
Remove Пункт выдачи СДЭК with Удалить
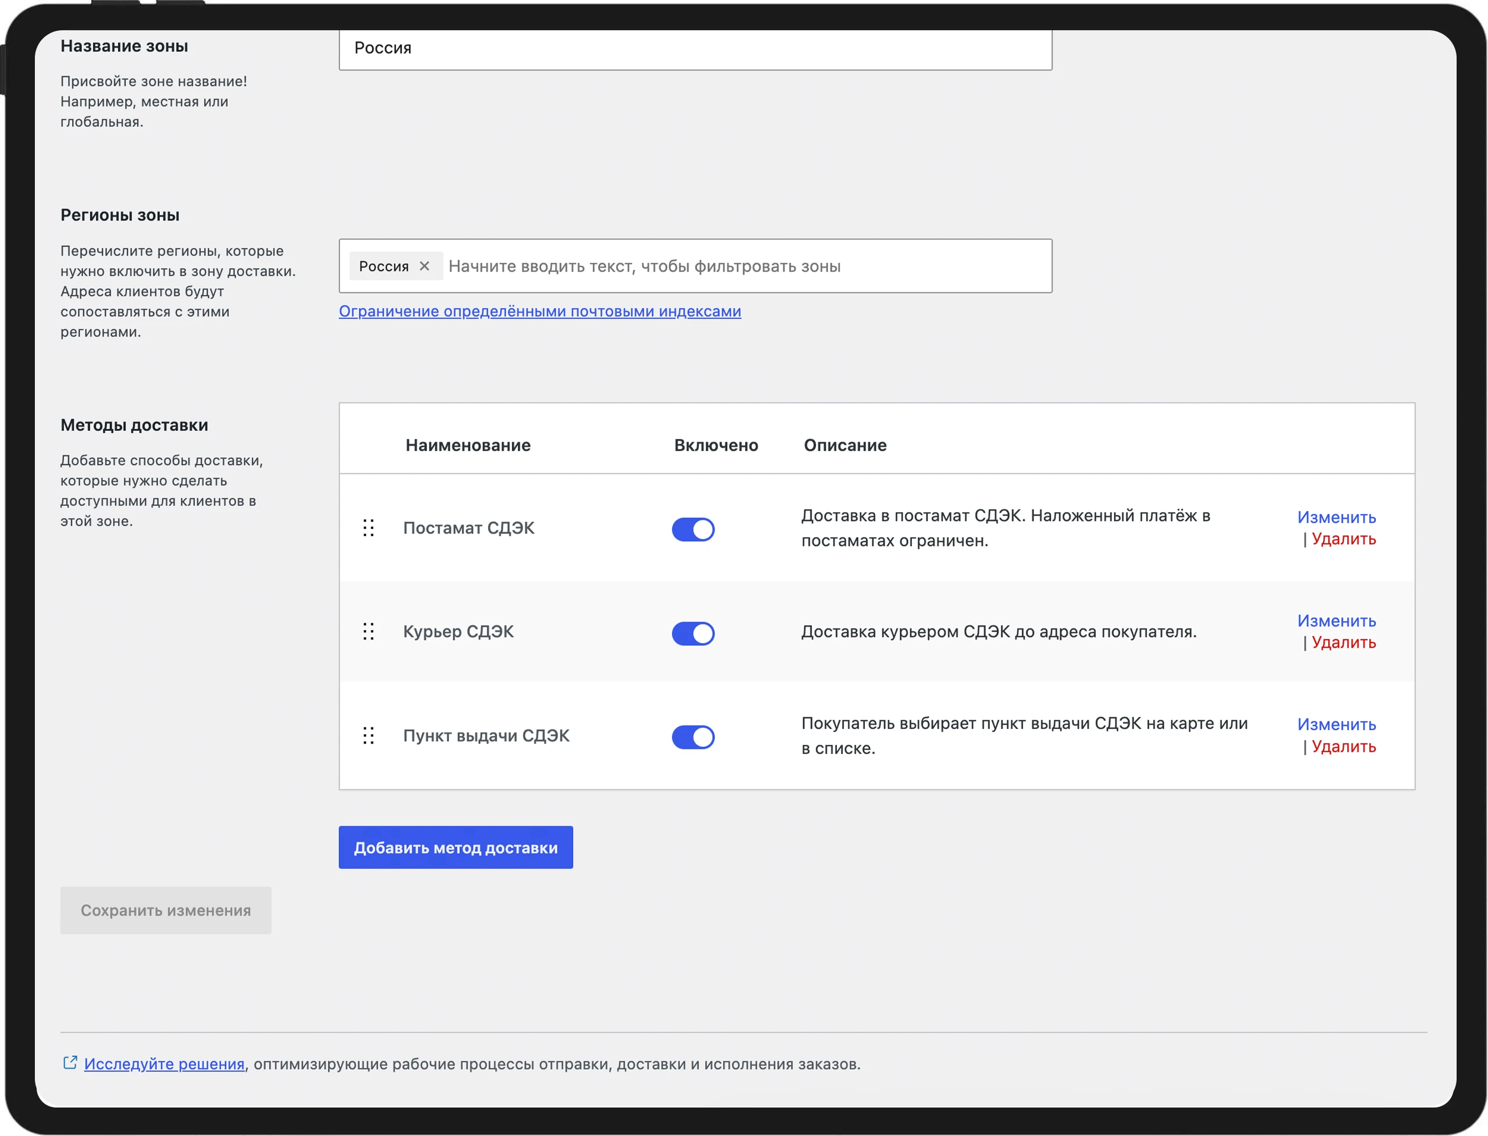coord(1344,746)
